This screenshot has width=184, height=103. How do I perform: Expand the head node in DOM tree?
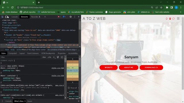3,28
